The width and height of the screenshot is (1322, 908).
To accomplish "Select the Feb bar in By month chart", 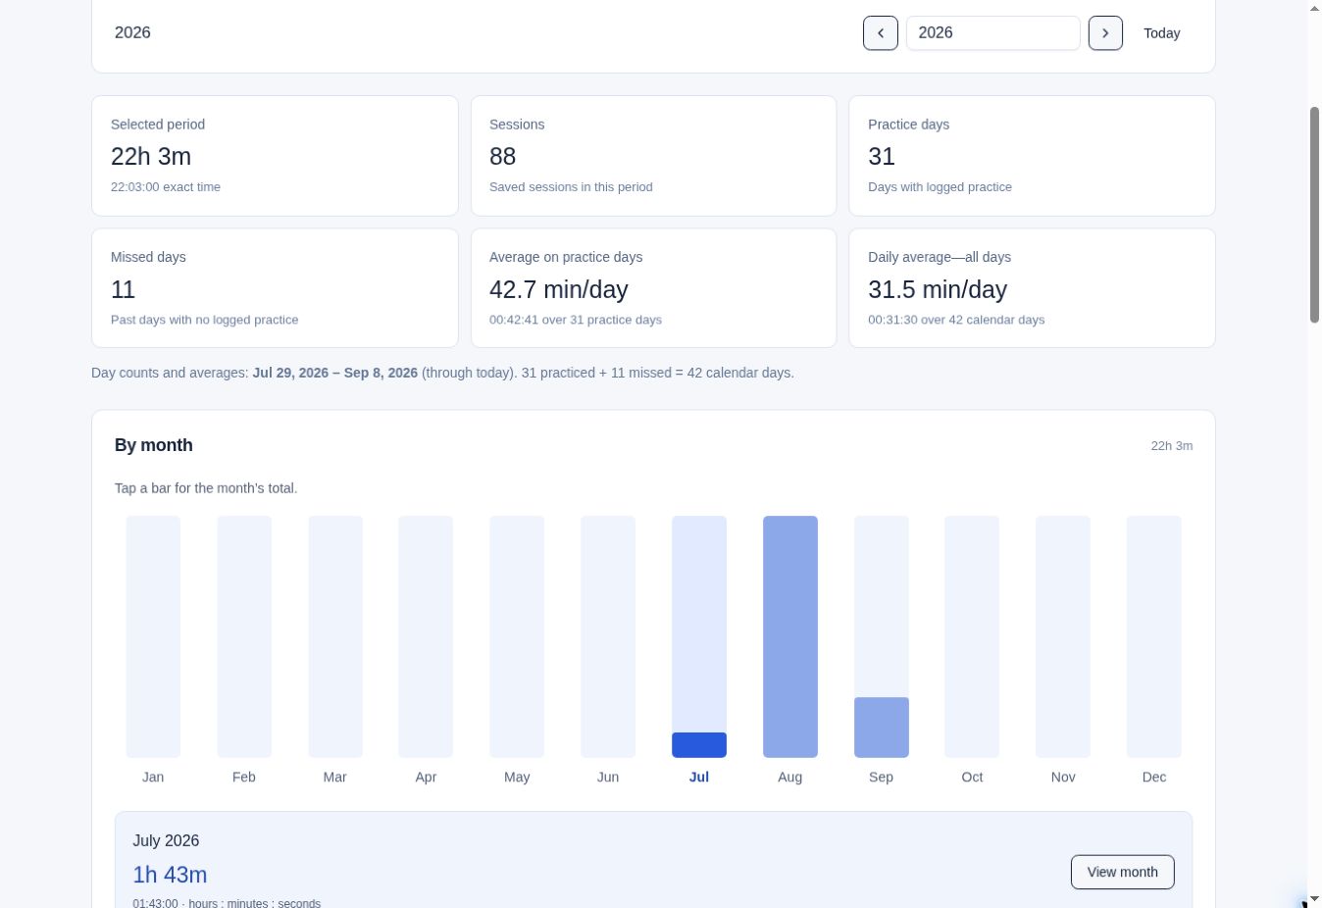I will coord(244,636).
